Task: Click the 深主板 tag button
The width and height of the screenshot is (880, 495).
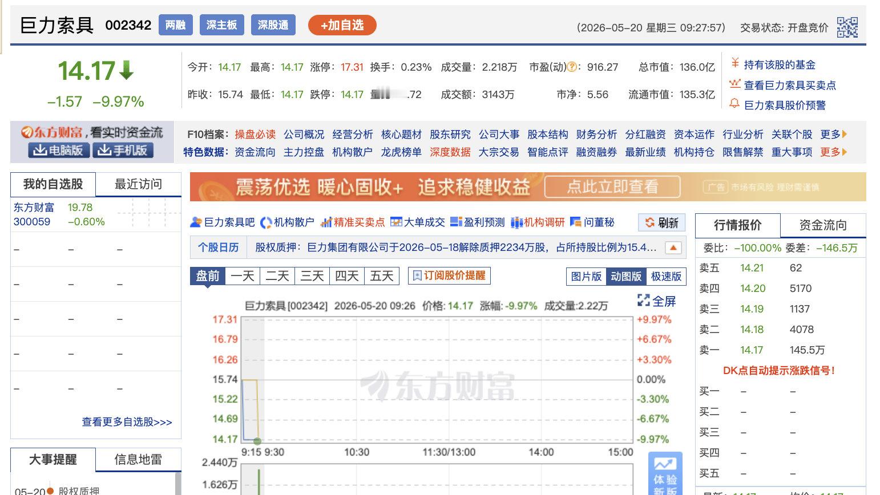Action: click(221, 25)
